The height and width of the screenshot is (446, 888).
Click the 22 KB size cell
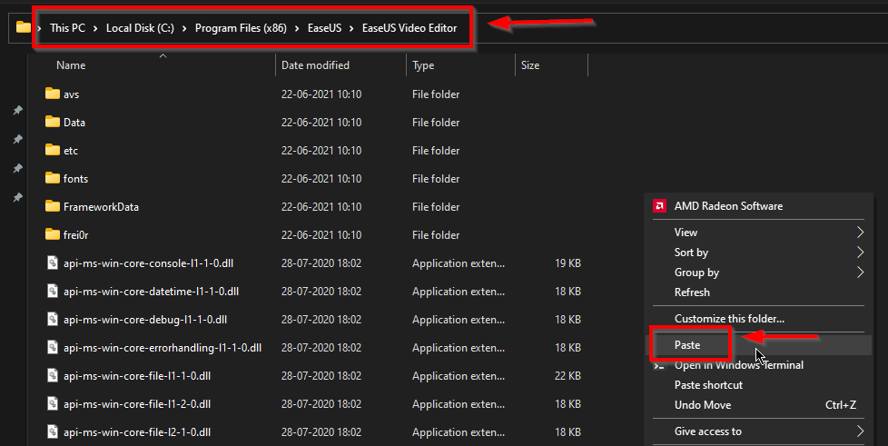[568, 376]
